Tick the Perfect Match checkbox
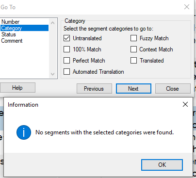 tap(66, 61)
